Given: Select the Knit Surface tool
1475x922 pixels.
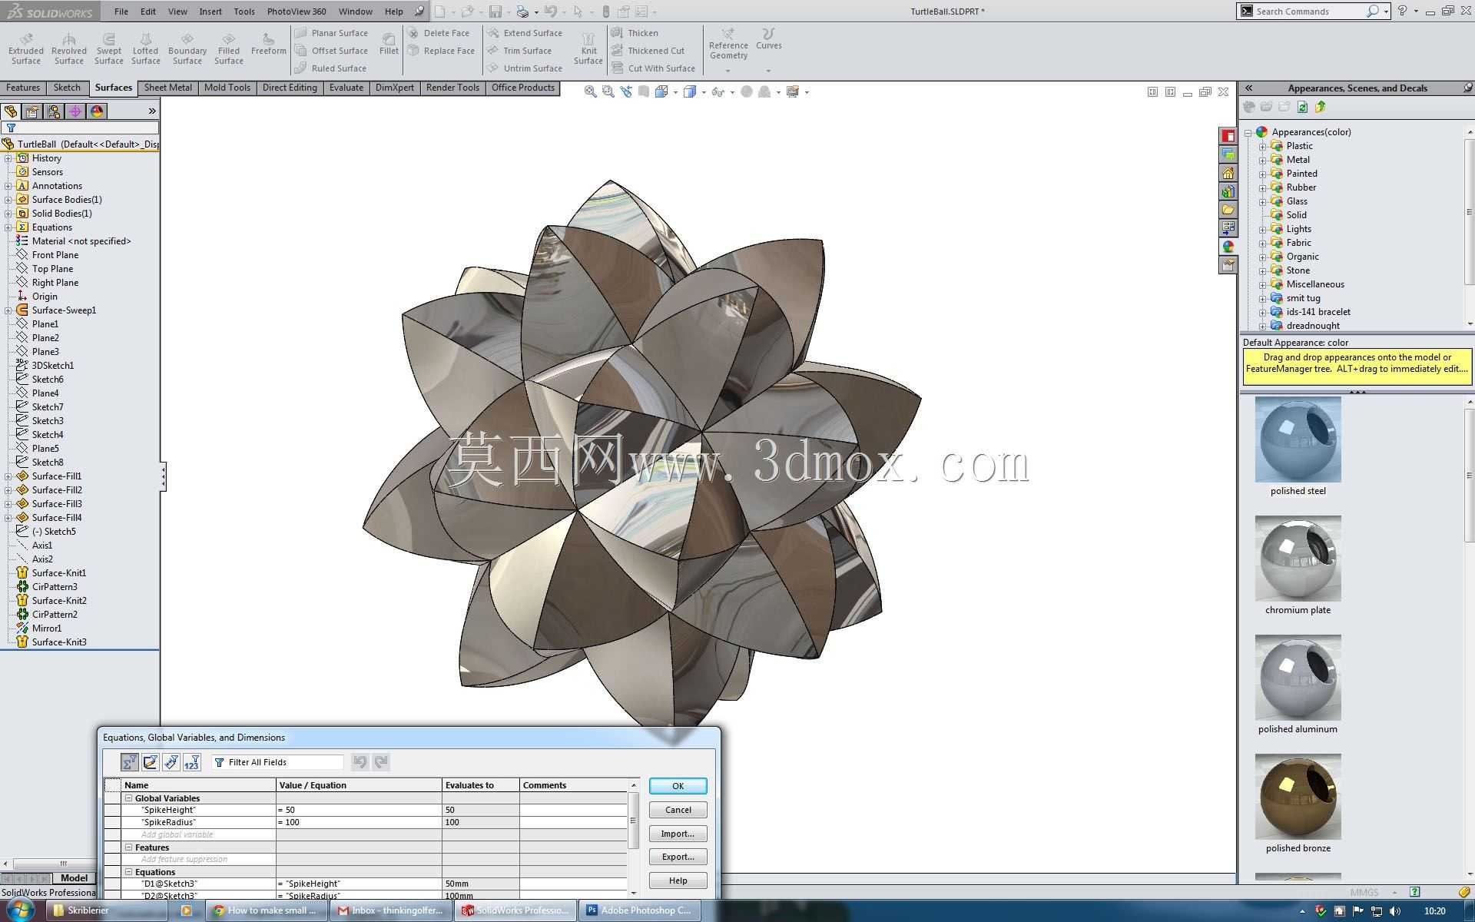Looking at the screenshot, I should pos(588,48).
